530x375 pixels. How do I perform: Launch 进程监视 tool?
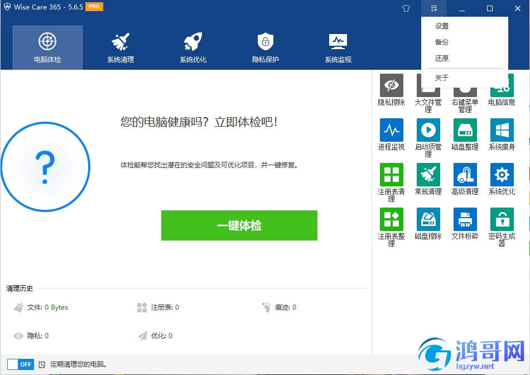[x=392, y=134]
